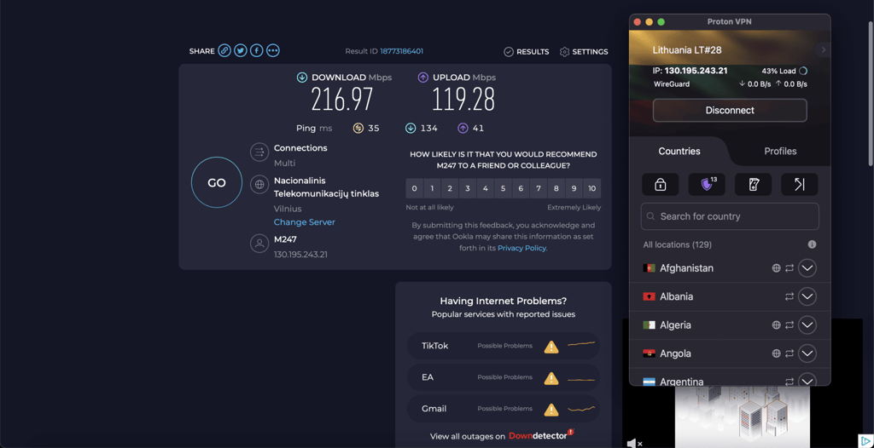The image size is (874, 448).
Task: Click the Connections mode icon
Action: pos(259,152)
